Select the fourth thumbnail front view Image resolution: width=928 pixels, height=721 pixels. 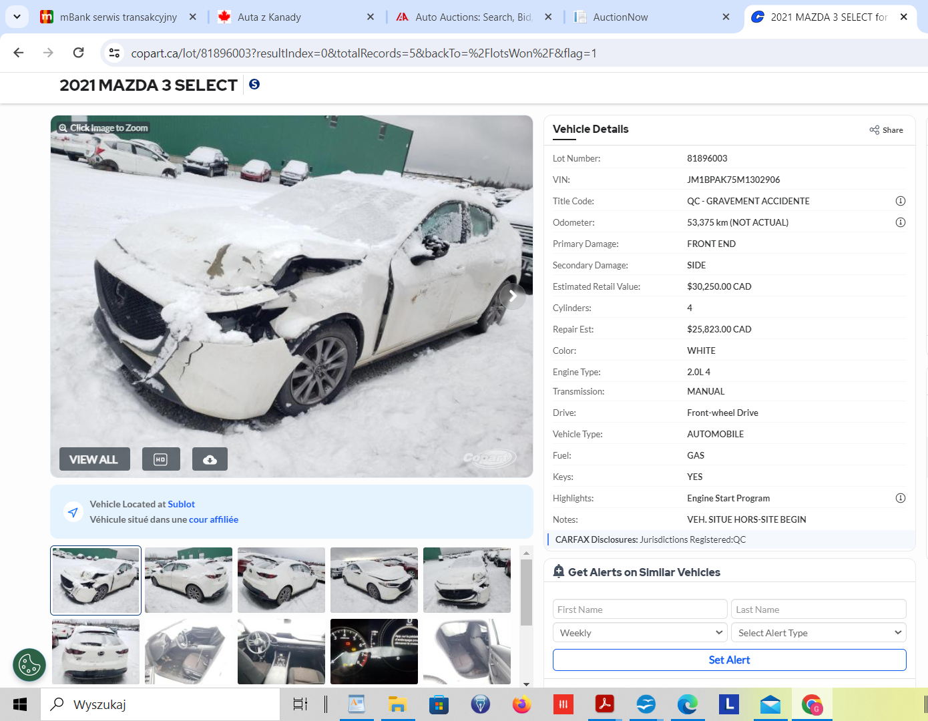pyautogui.click(x=374, y=580)
